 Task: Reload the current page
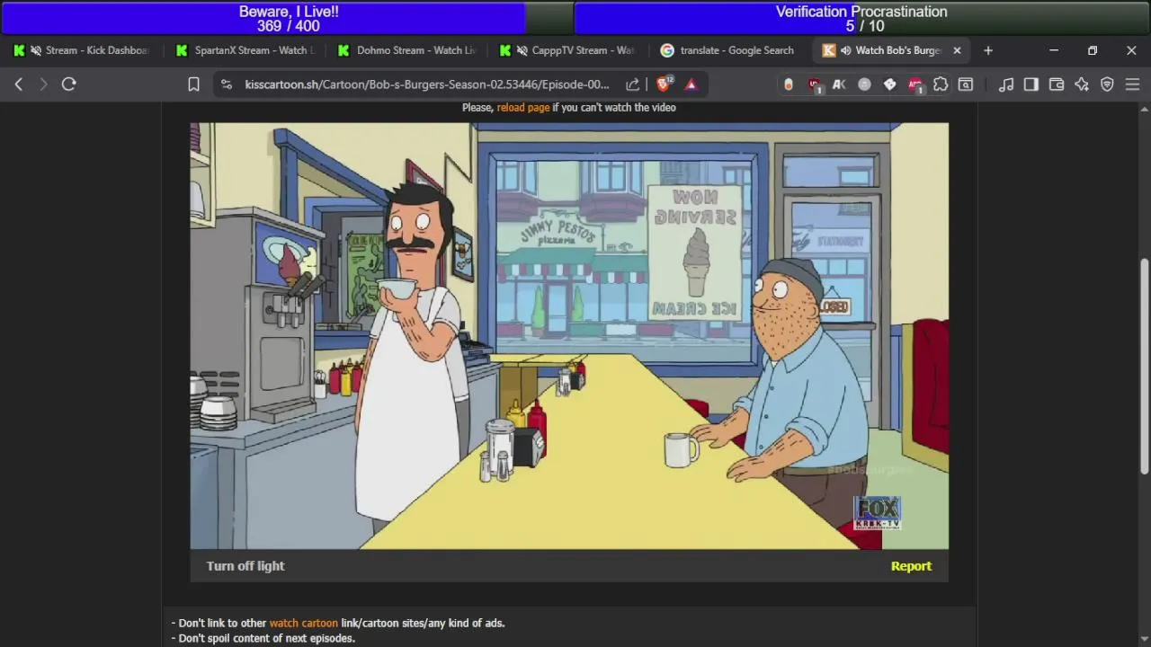(x=68, y=84)
